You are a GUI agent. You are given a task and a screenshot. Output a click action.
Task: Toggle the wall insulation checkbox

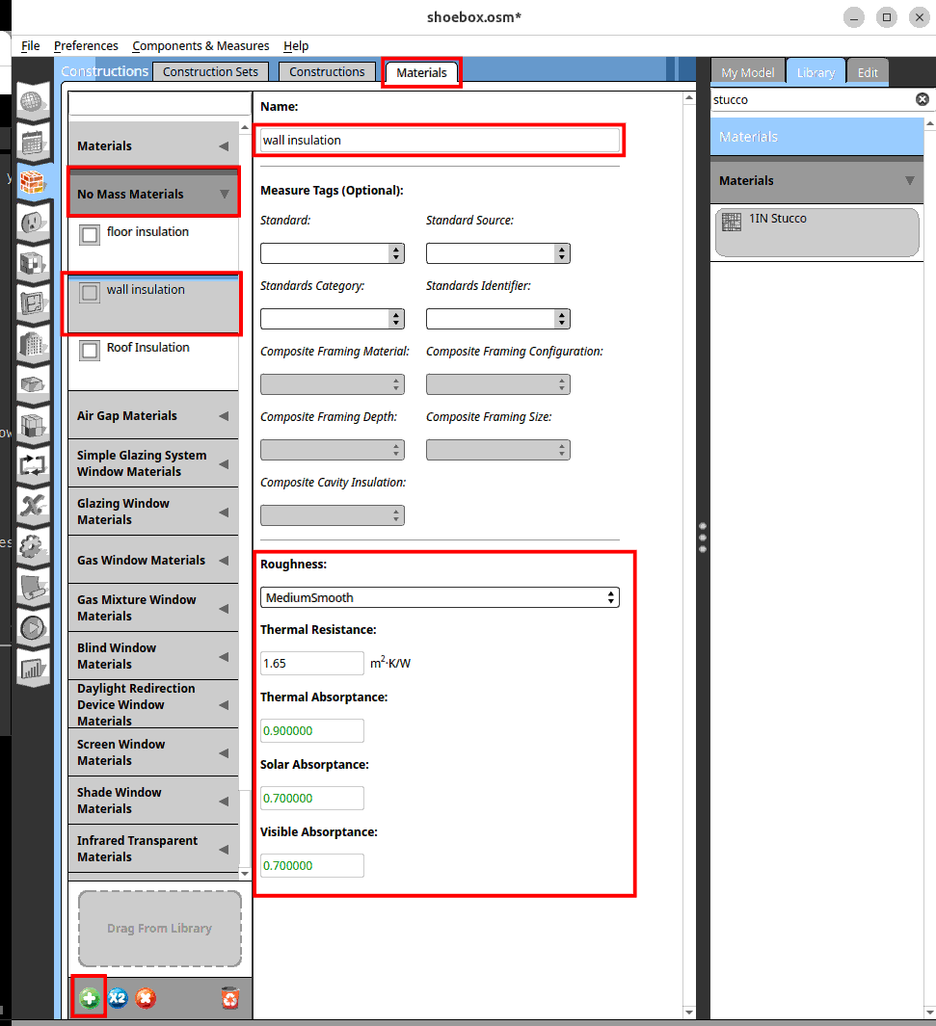tap(90, 292)
